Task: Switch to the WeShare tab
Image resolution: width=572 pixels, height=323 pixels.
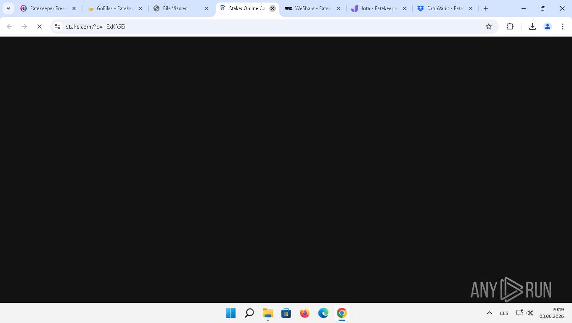Action: pyautogui.click(x=314, y=8)
